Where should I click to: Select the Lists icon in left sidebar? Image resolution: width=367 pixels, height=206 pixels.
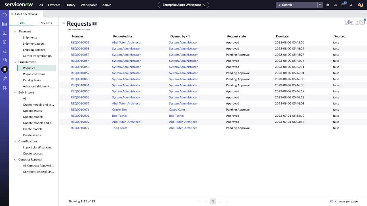coord(5,70)
